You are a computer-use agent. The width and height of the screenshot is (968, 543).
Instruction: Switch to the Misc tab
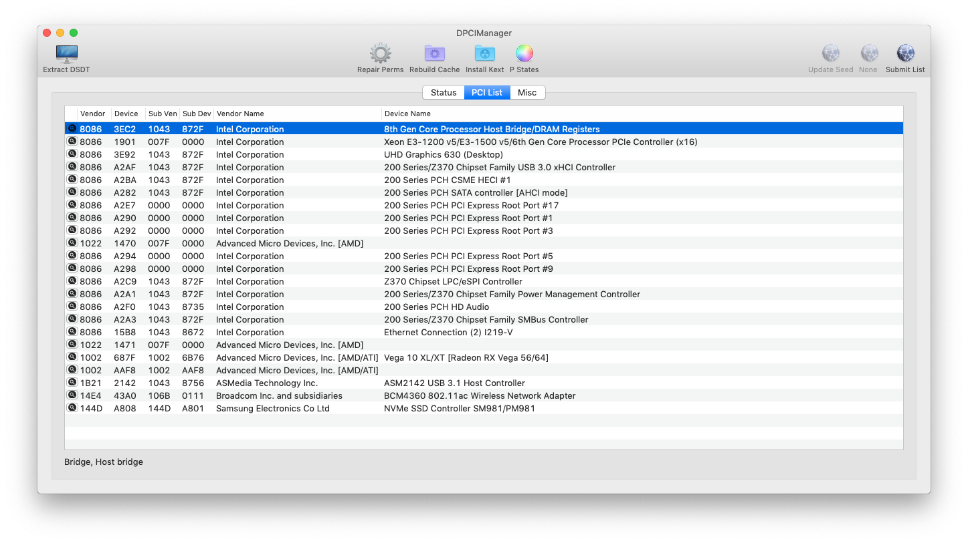pyautogui.click(x=527, y=93)
